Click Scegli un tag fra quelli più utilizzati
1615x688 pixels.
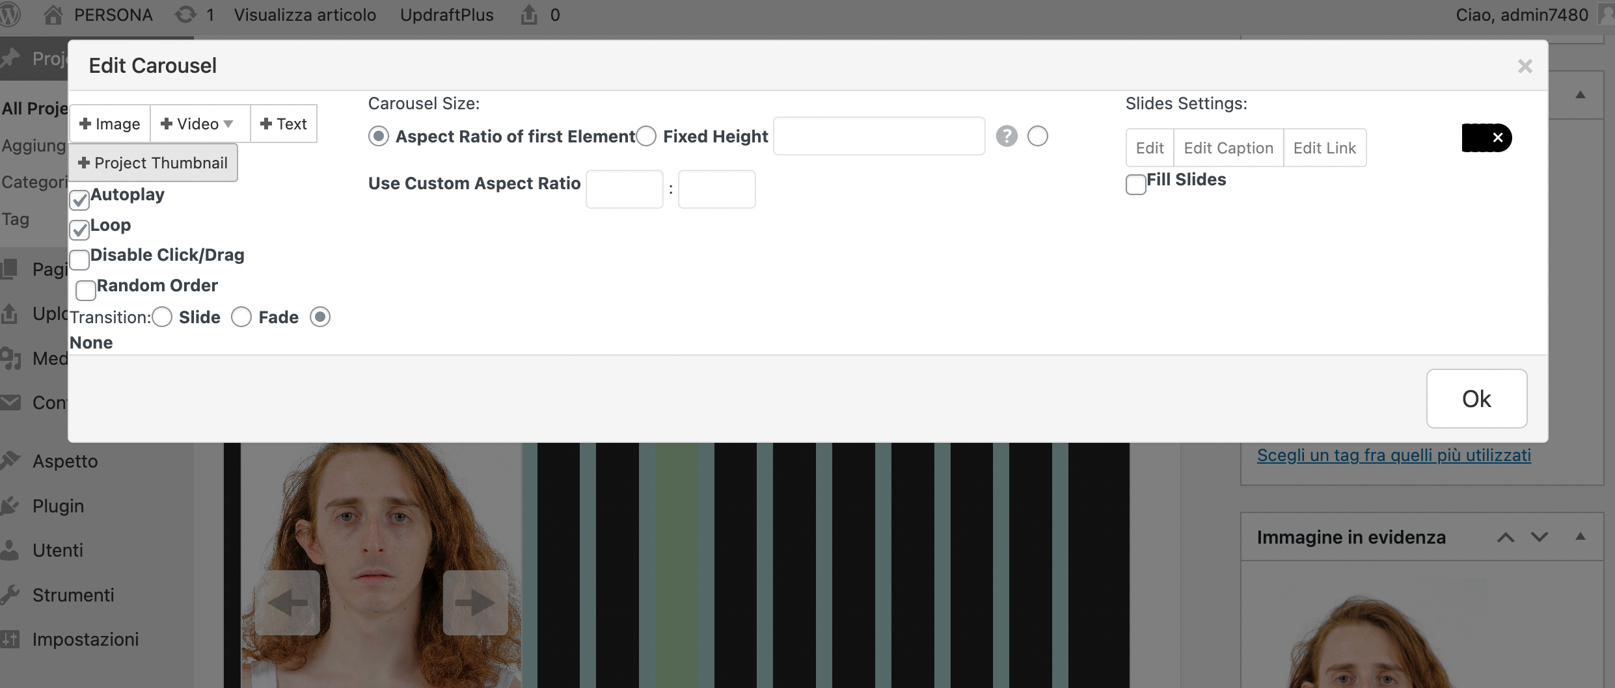1393,455
